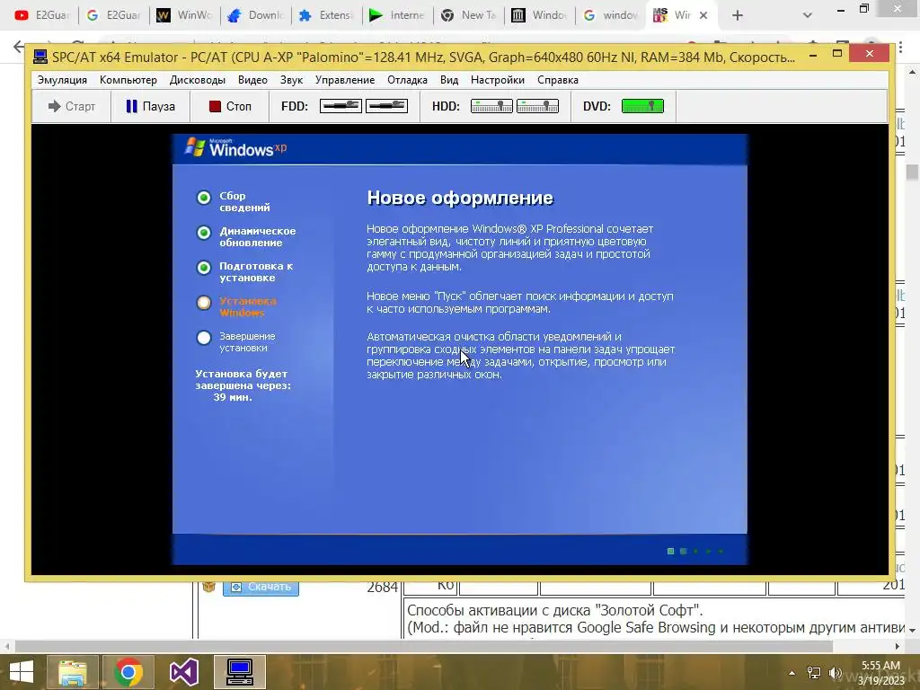
Task: Click the second FDD floppy drive icon
Action: pos(386,106)
